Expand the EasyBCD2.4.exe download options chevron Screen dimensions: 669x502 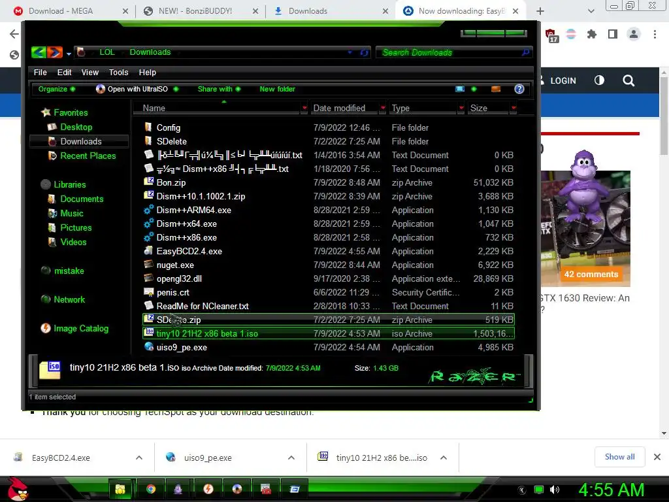(x=139, y=458)
